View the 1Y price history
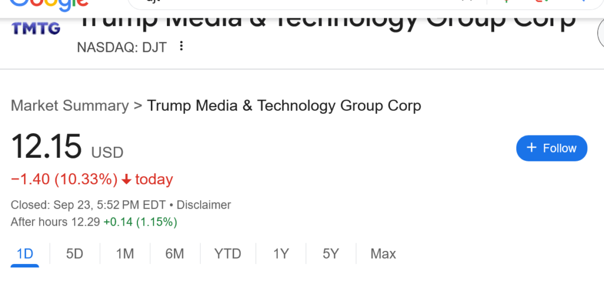This screenshot has height=281, width=604. 281,254
